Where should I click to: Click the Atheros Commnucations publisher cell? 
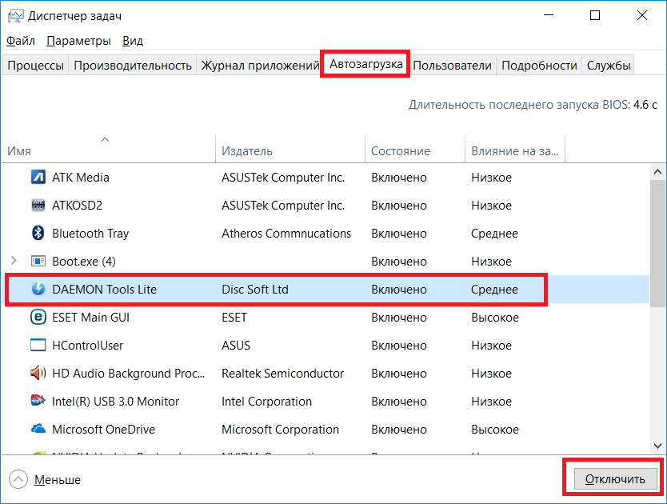click(x=286, y=234)
